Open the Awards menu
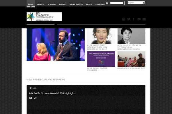This screenshot has width=172, height=114. pyautogui.click(x=40, y=4)
